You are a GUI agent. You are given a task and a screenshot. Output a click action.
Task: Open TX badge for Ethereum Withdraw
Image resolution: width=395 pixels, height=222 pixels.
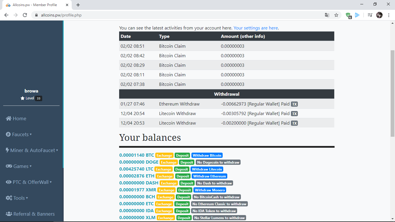294,104
